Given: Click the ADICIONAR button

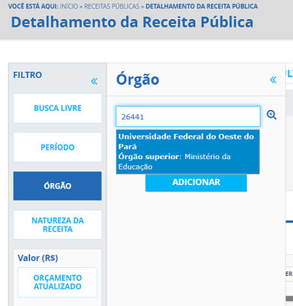Looking at the screenshot, I should coord(196,183).
